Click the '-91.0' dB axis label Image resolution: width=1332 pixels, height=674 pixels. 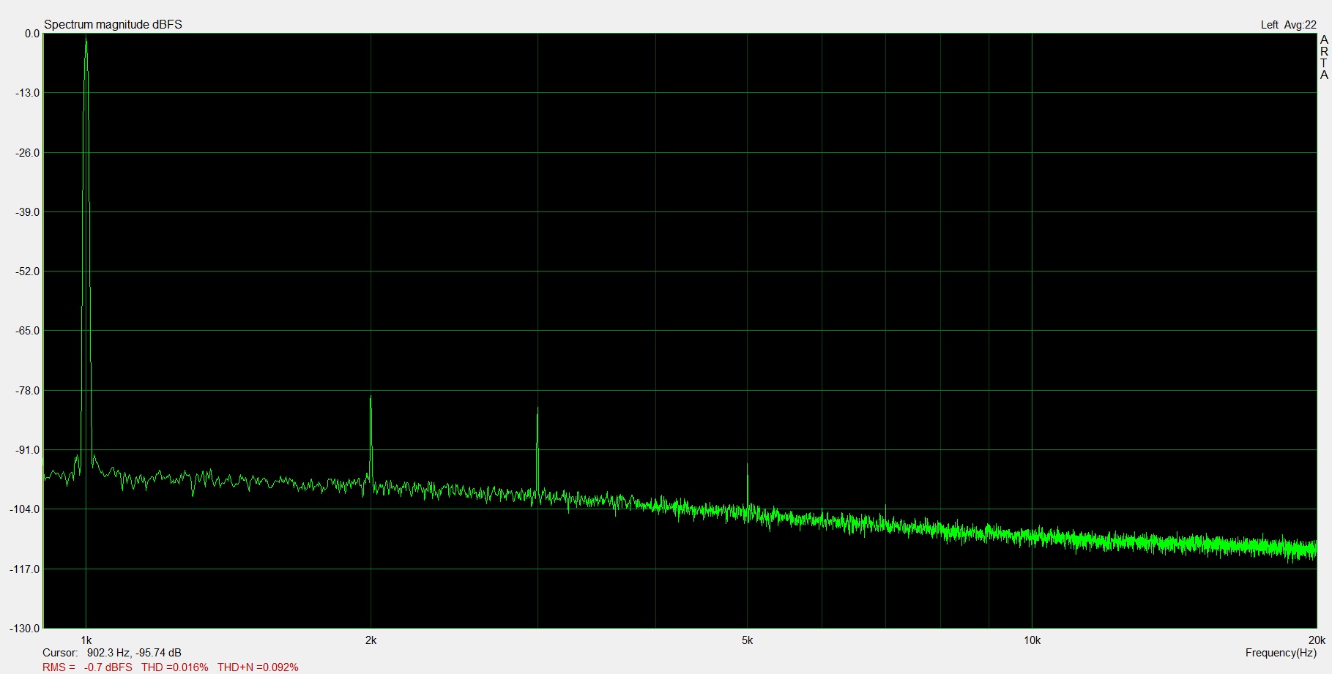click(x=28, y=450)
